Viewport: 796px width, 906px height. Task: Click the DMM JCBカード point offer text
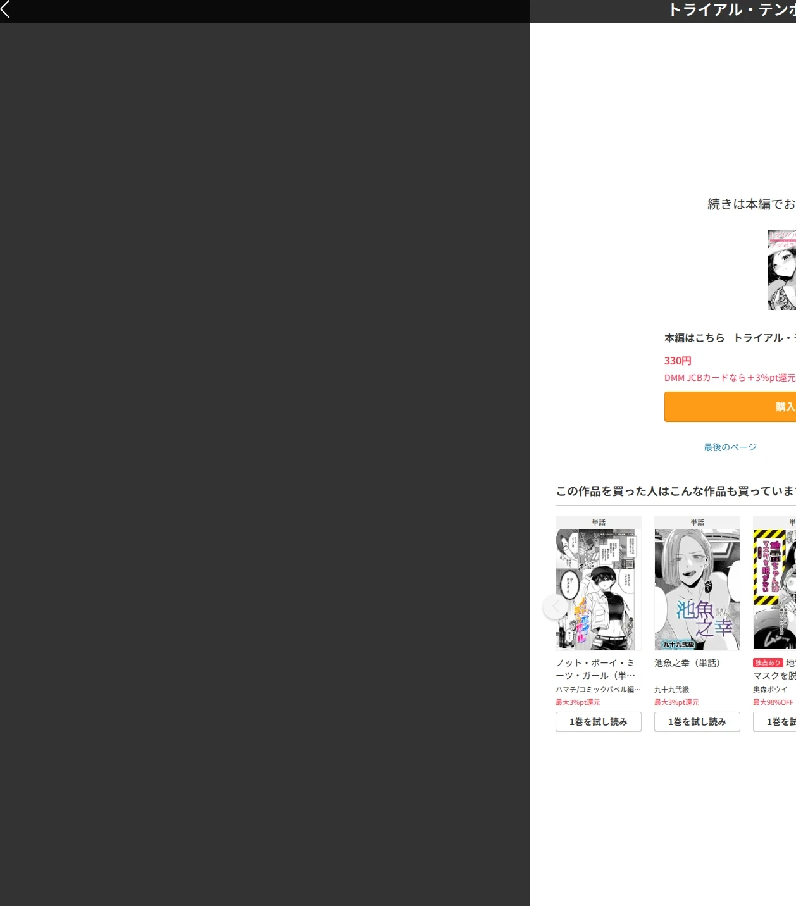tap(730, 378)
